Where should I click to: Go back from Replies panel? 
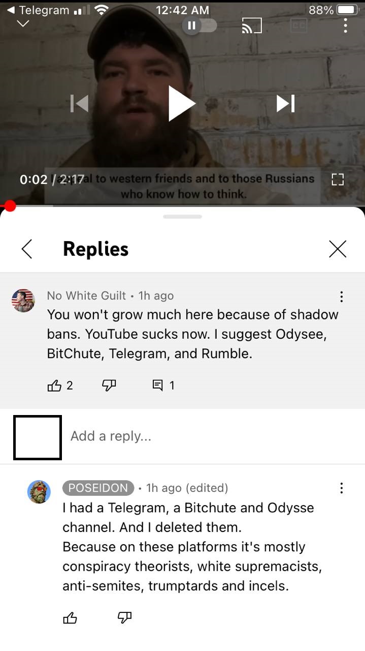coord(27,249)
